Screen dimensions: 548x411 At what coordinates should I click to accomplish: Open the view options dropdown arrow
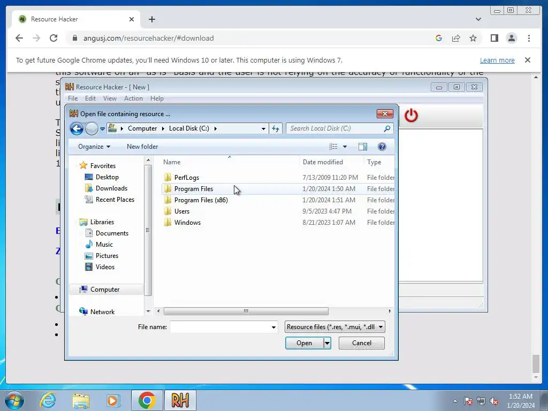tap(345, 147)
